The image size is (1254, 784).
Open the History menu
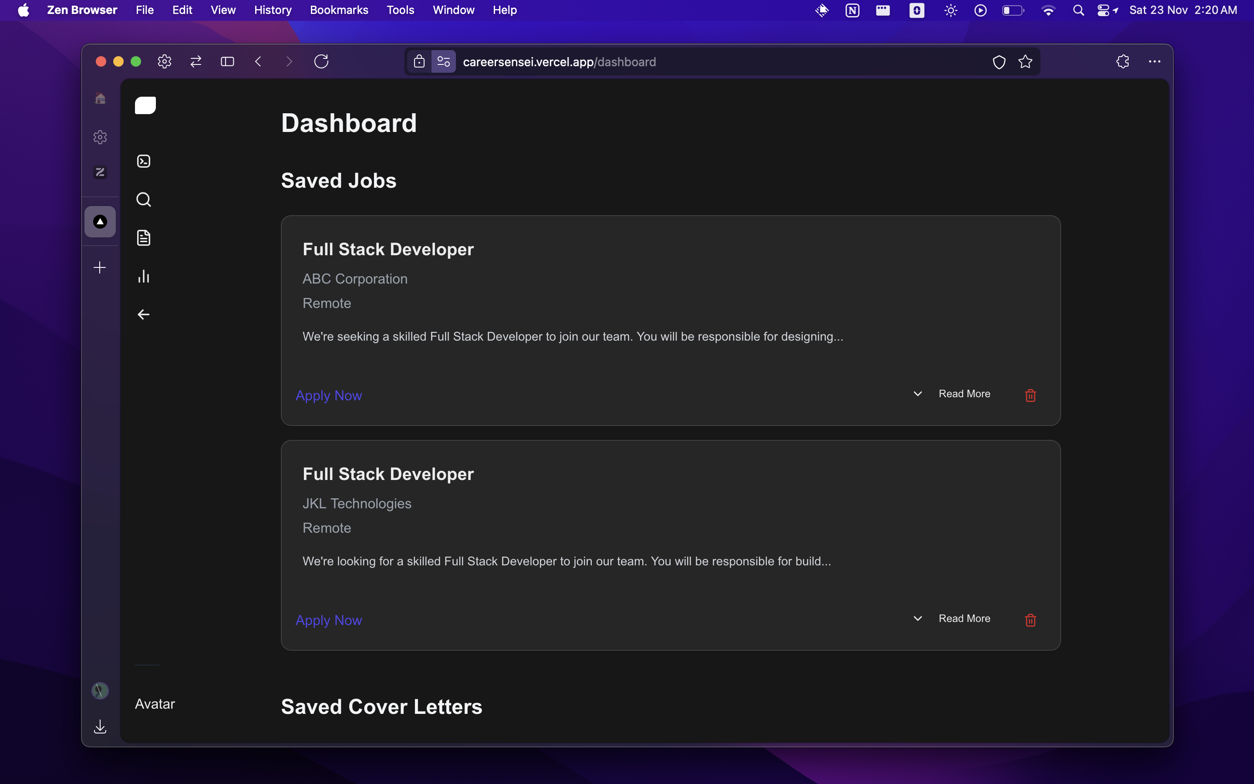(273, 10)
